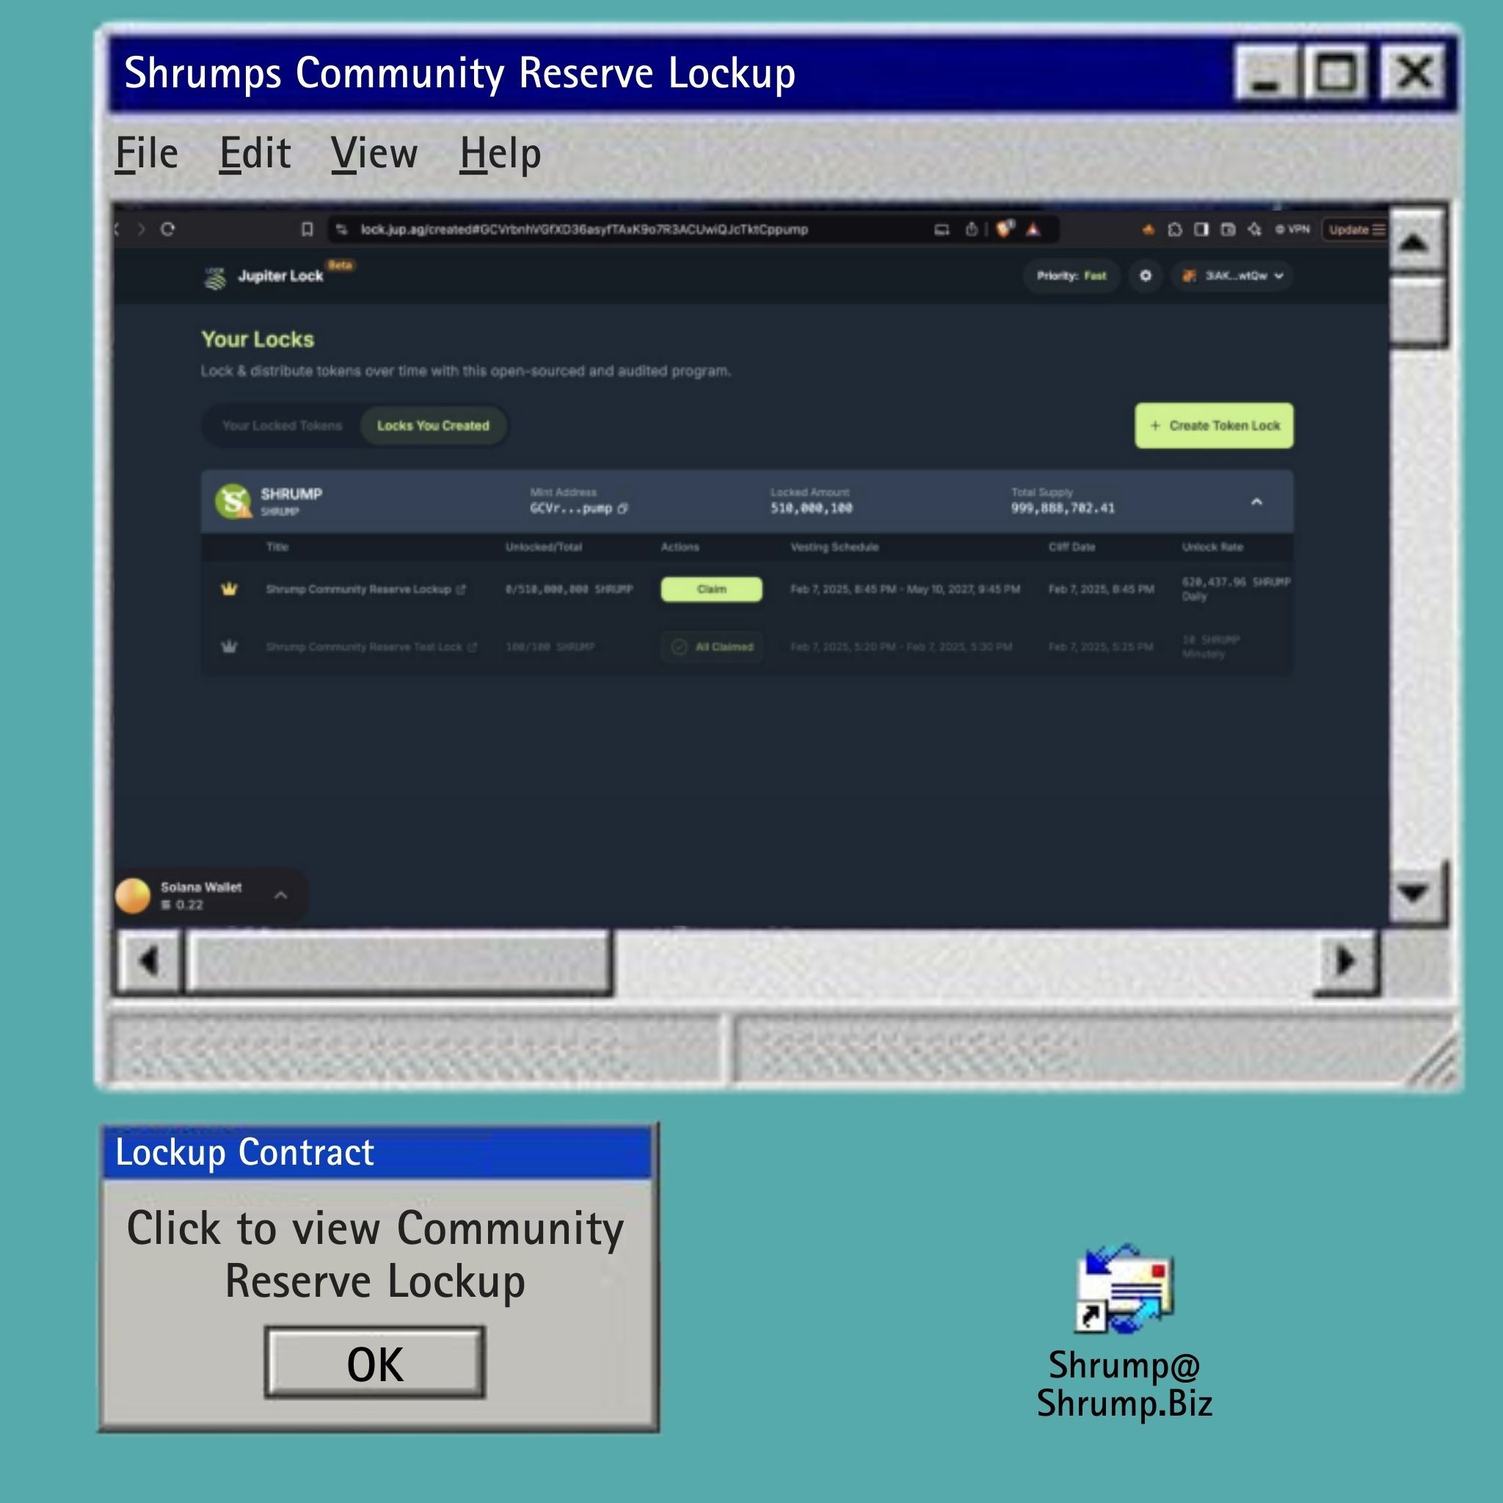Click the horizontal scrollbar left arrow
Viewport: 1503px width, 1503px height.
click(148, 961)
